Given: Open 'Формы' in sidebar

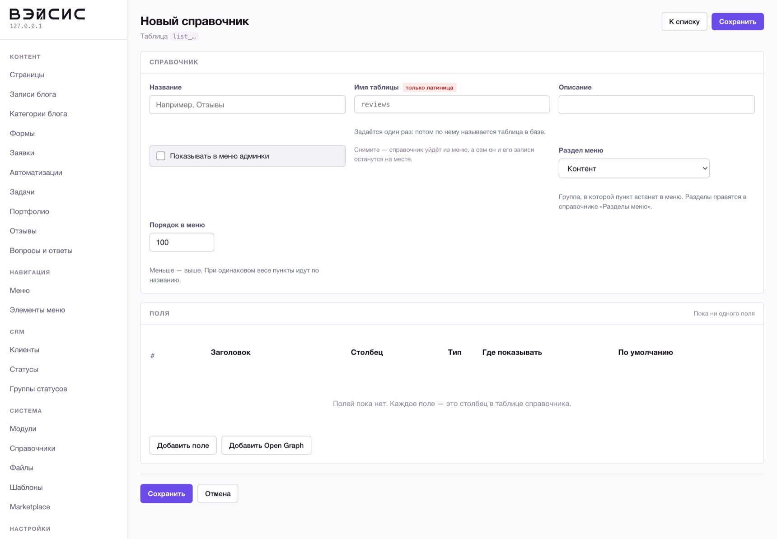Looking at the screenshot, I should 22,133.
